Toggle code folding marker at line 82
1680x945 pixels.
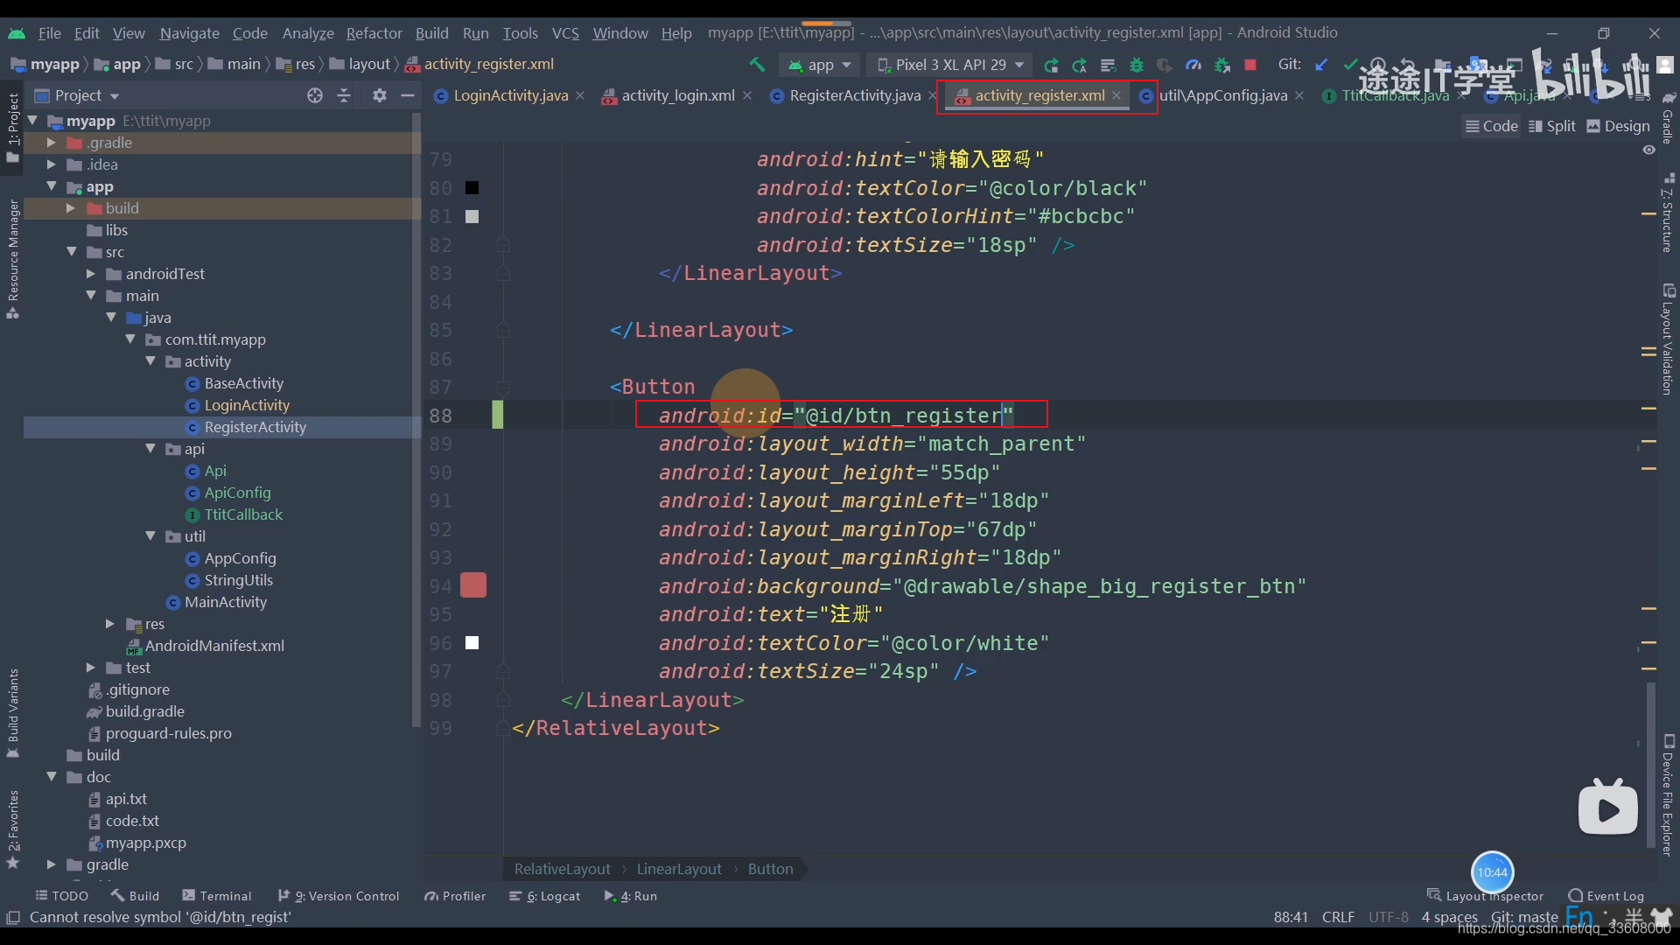click(x=503, y=245)
